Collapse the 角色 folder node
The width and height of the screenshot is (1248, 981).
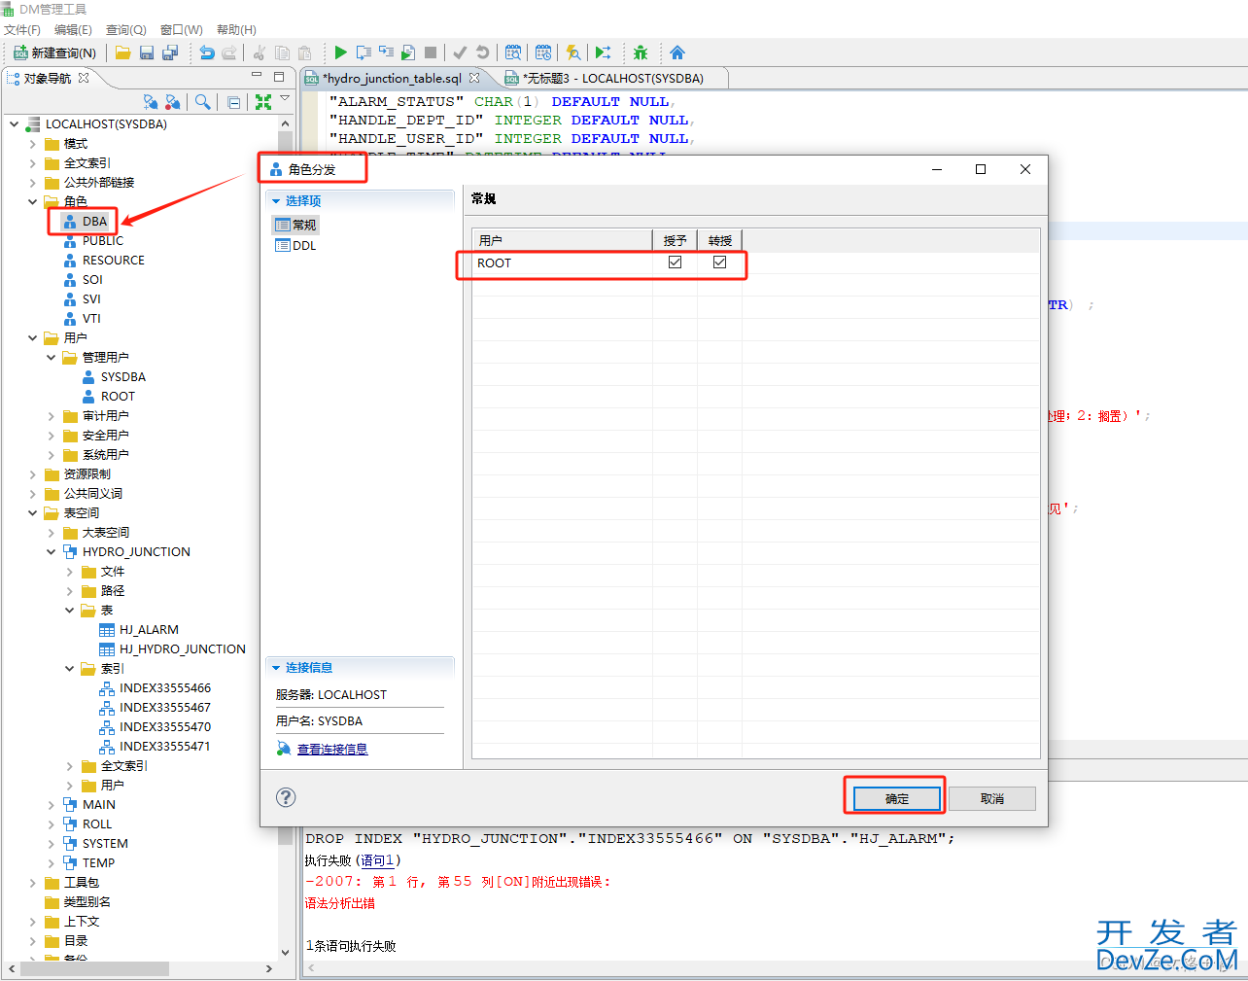[32, 202]
